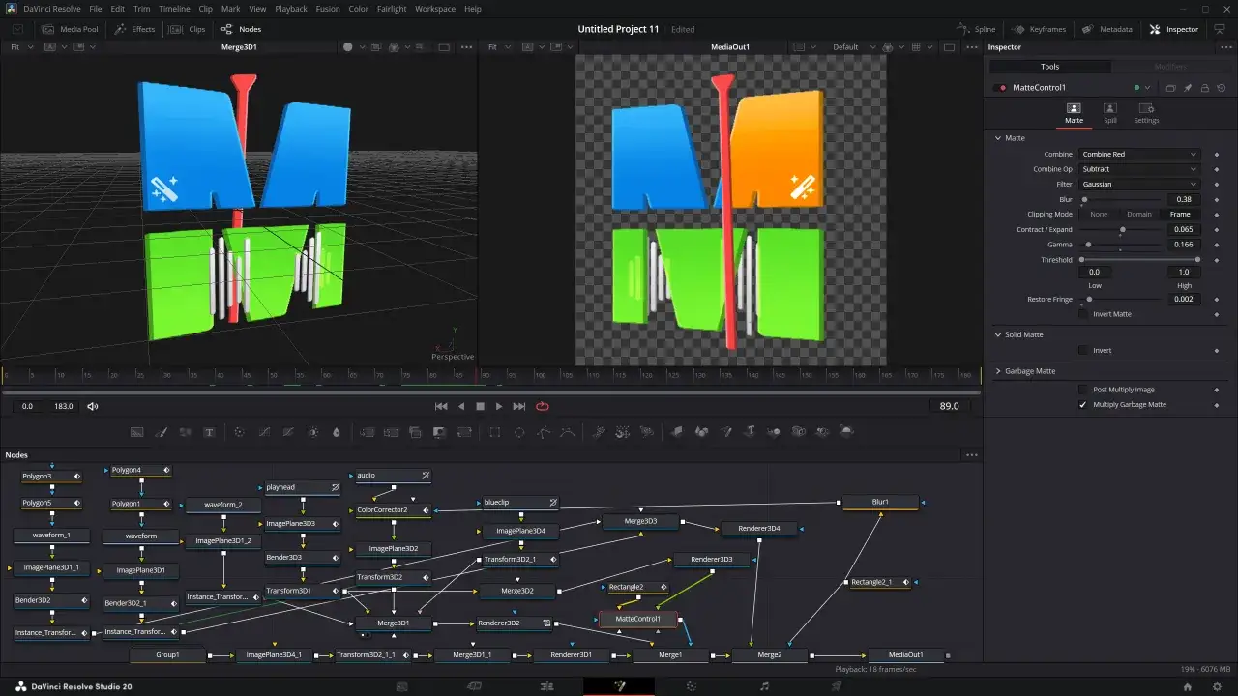Add a B-Spline mask from toolbar
The width and height of the screenshot is (1238, 696).
tap(568, 432)
